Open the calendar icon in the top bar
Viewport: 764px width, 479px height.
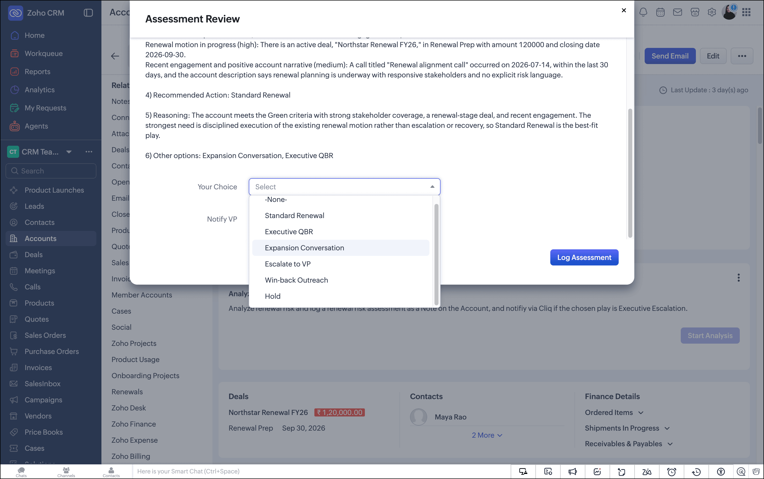tap(660, 12)
